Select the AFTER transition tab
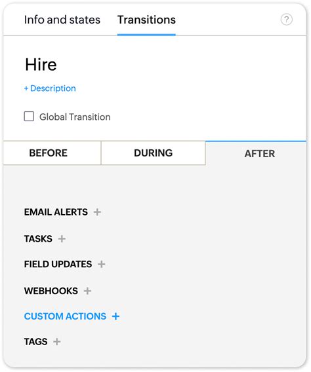Screen dimensions: 311x372 pos(260,154)
